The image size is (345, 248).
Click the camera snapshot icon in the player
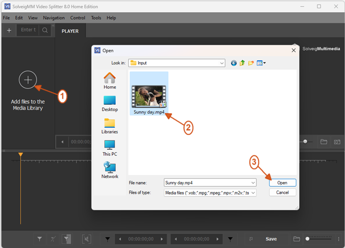click(x=337, y=142)
